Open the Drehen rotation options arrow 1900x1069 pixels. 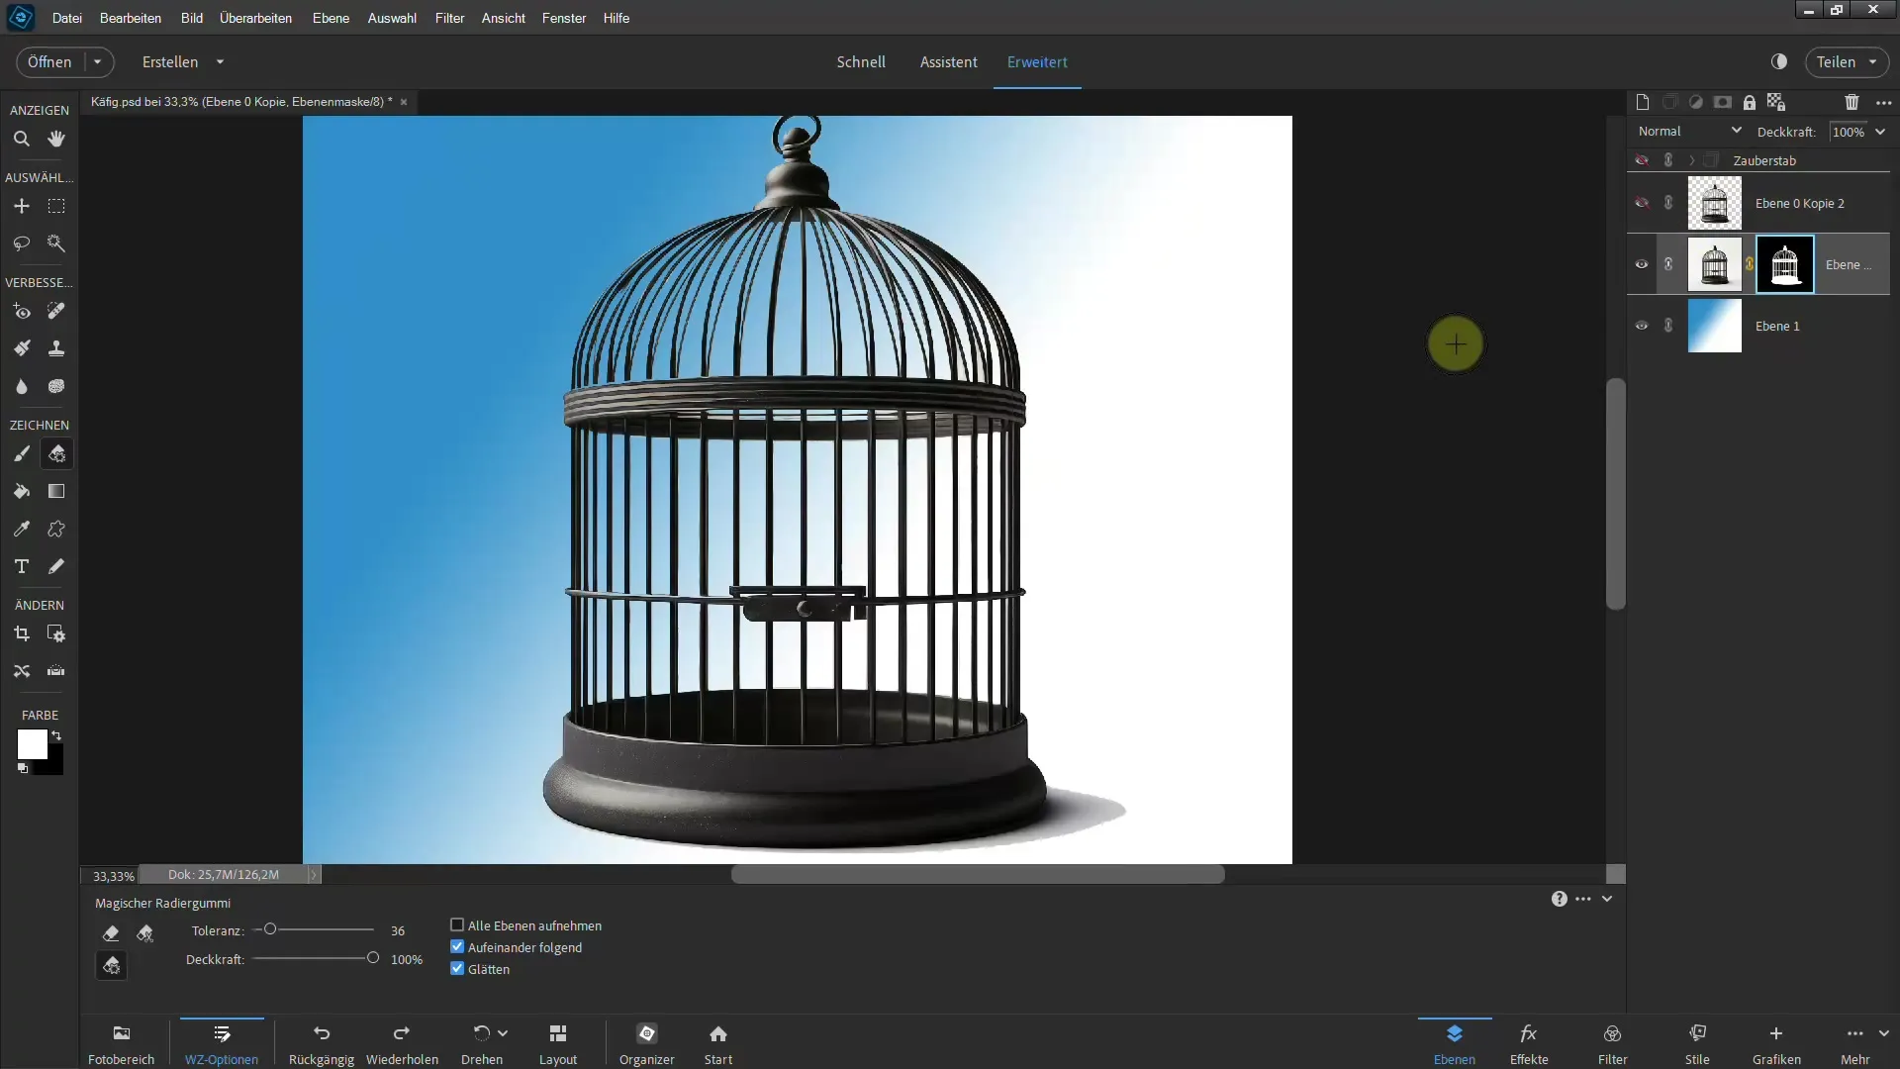503,1033
